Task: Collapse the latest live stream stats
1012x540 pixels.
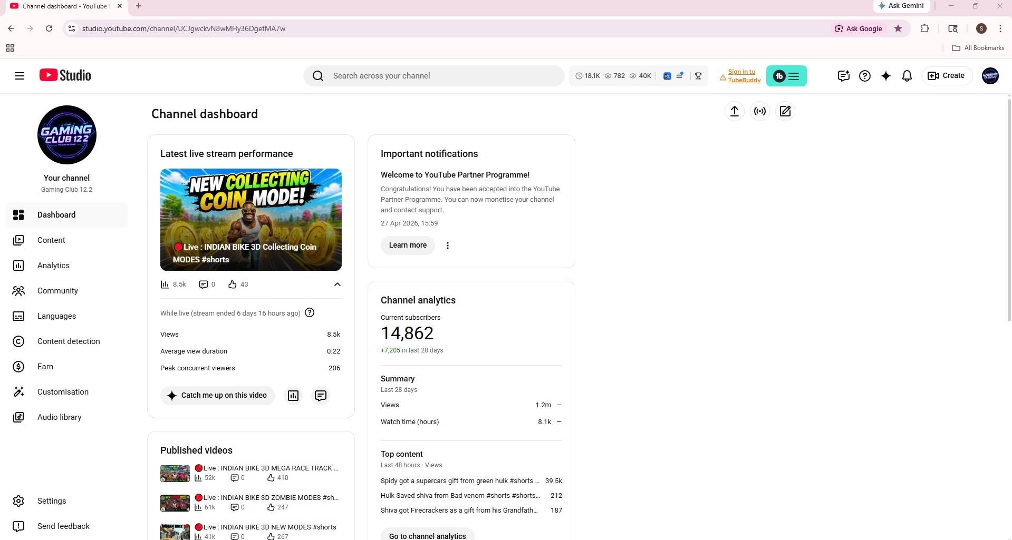Action: (x=337, y=284)
